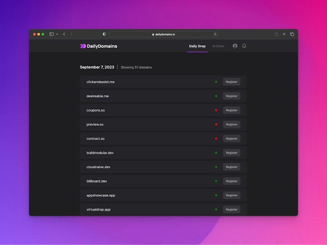
Task: Expand the sidebar dropdown chevron
Action: pos(57,34)
